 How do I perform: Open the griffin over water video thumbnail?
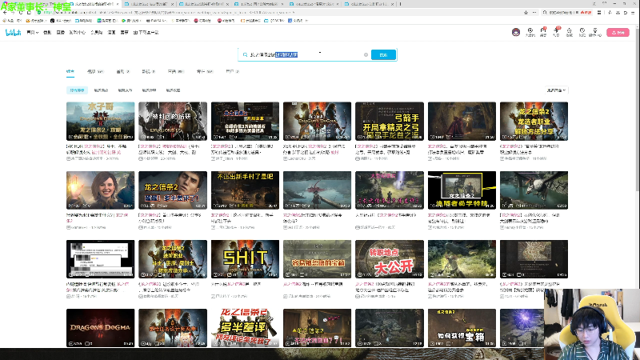point(534,190)
